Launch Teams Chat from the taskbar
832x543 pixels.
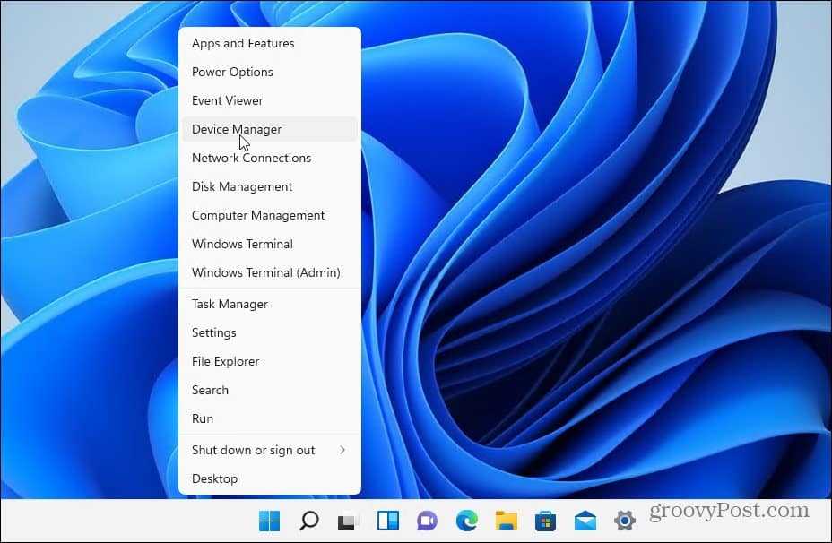point(427,521)
